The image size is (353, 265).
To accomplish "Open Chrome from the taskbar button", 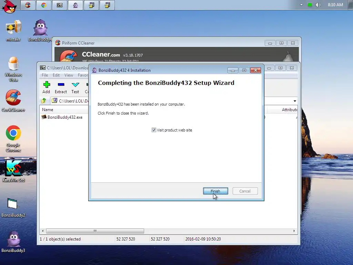I will click(44, 5).
